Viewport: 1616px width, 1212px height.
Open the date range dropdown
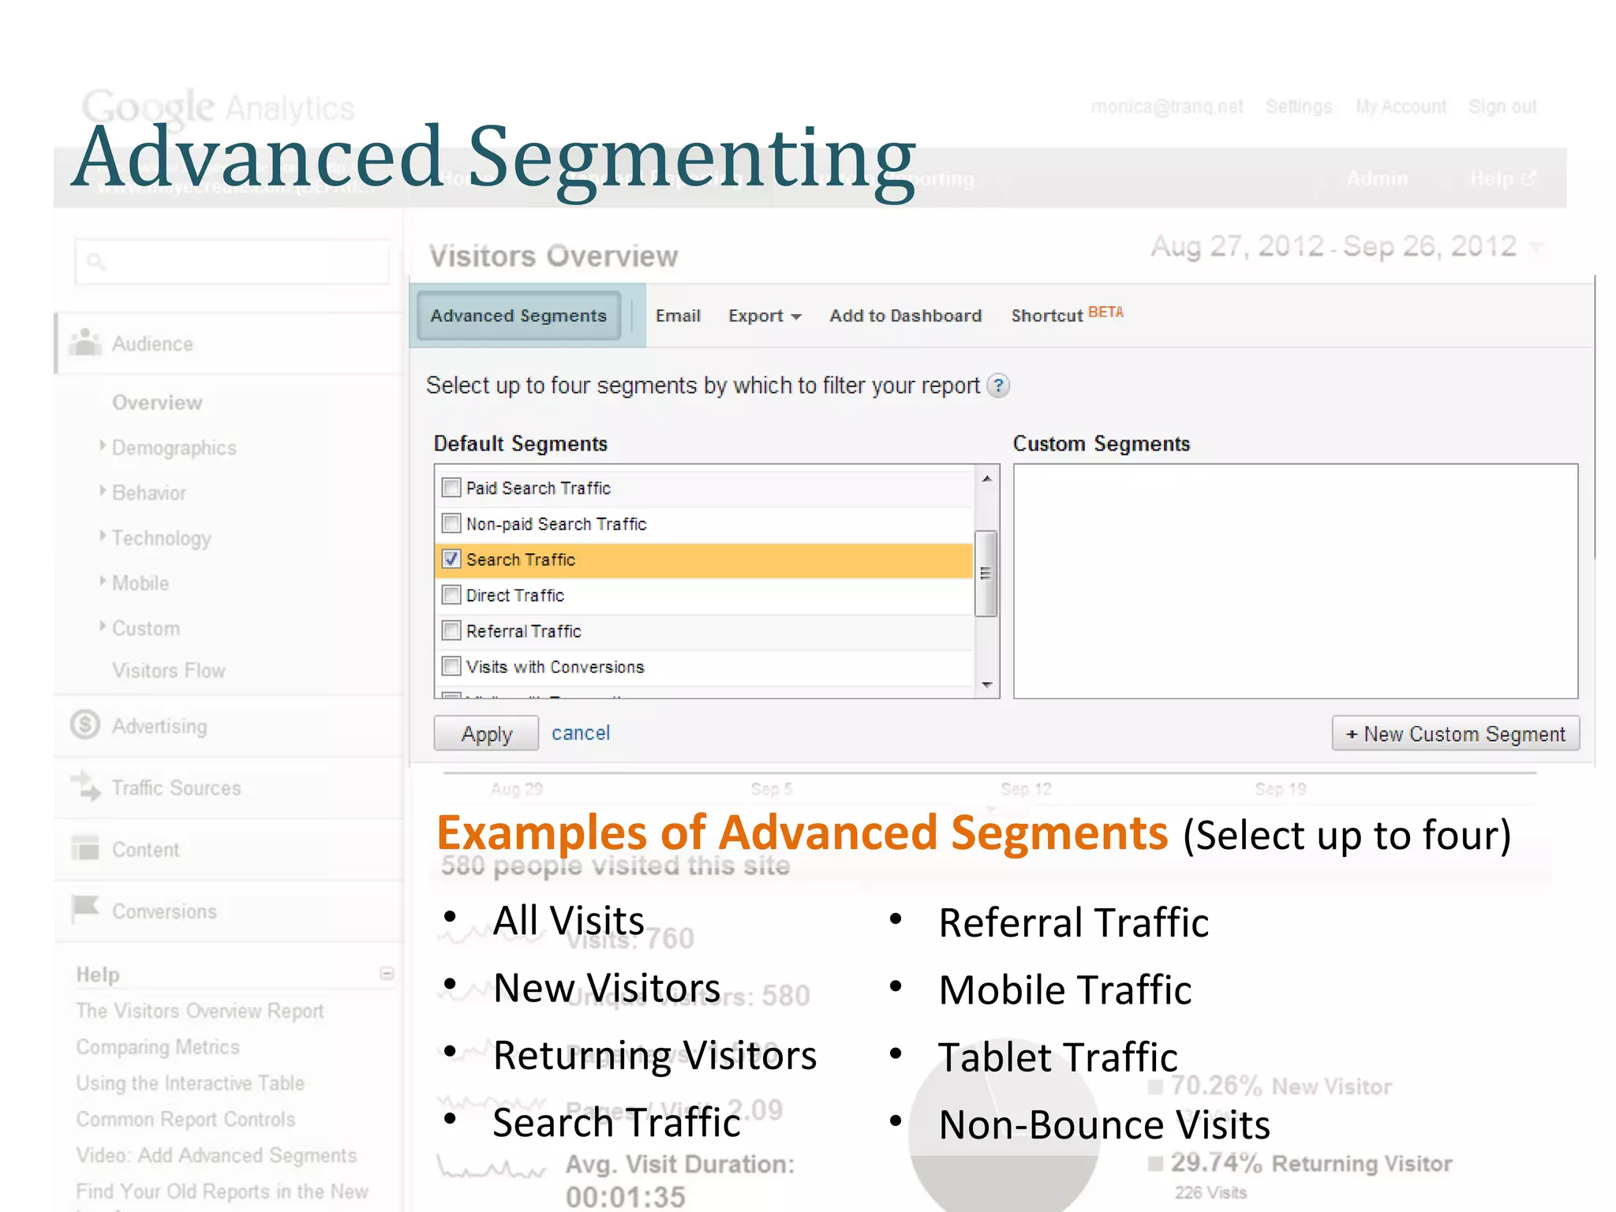(1535, 247)
